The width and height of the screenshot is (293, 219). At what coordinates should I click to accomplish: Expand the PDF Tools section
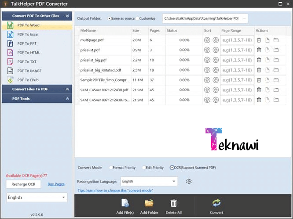tap(36, 99)
